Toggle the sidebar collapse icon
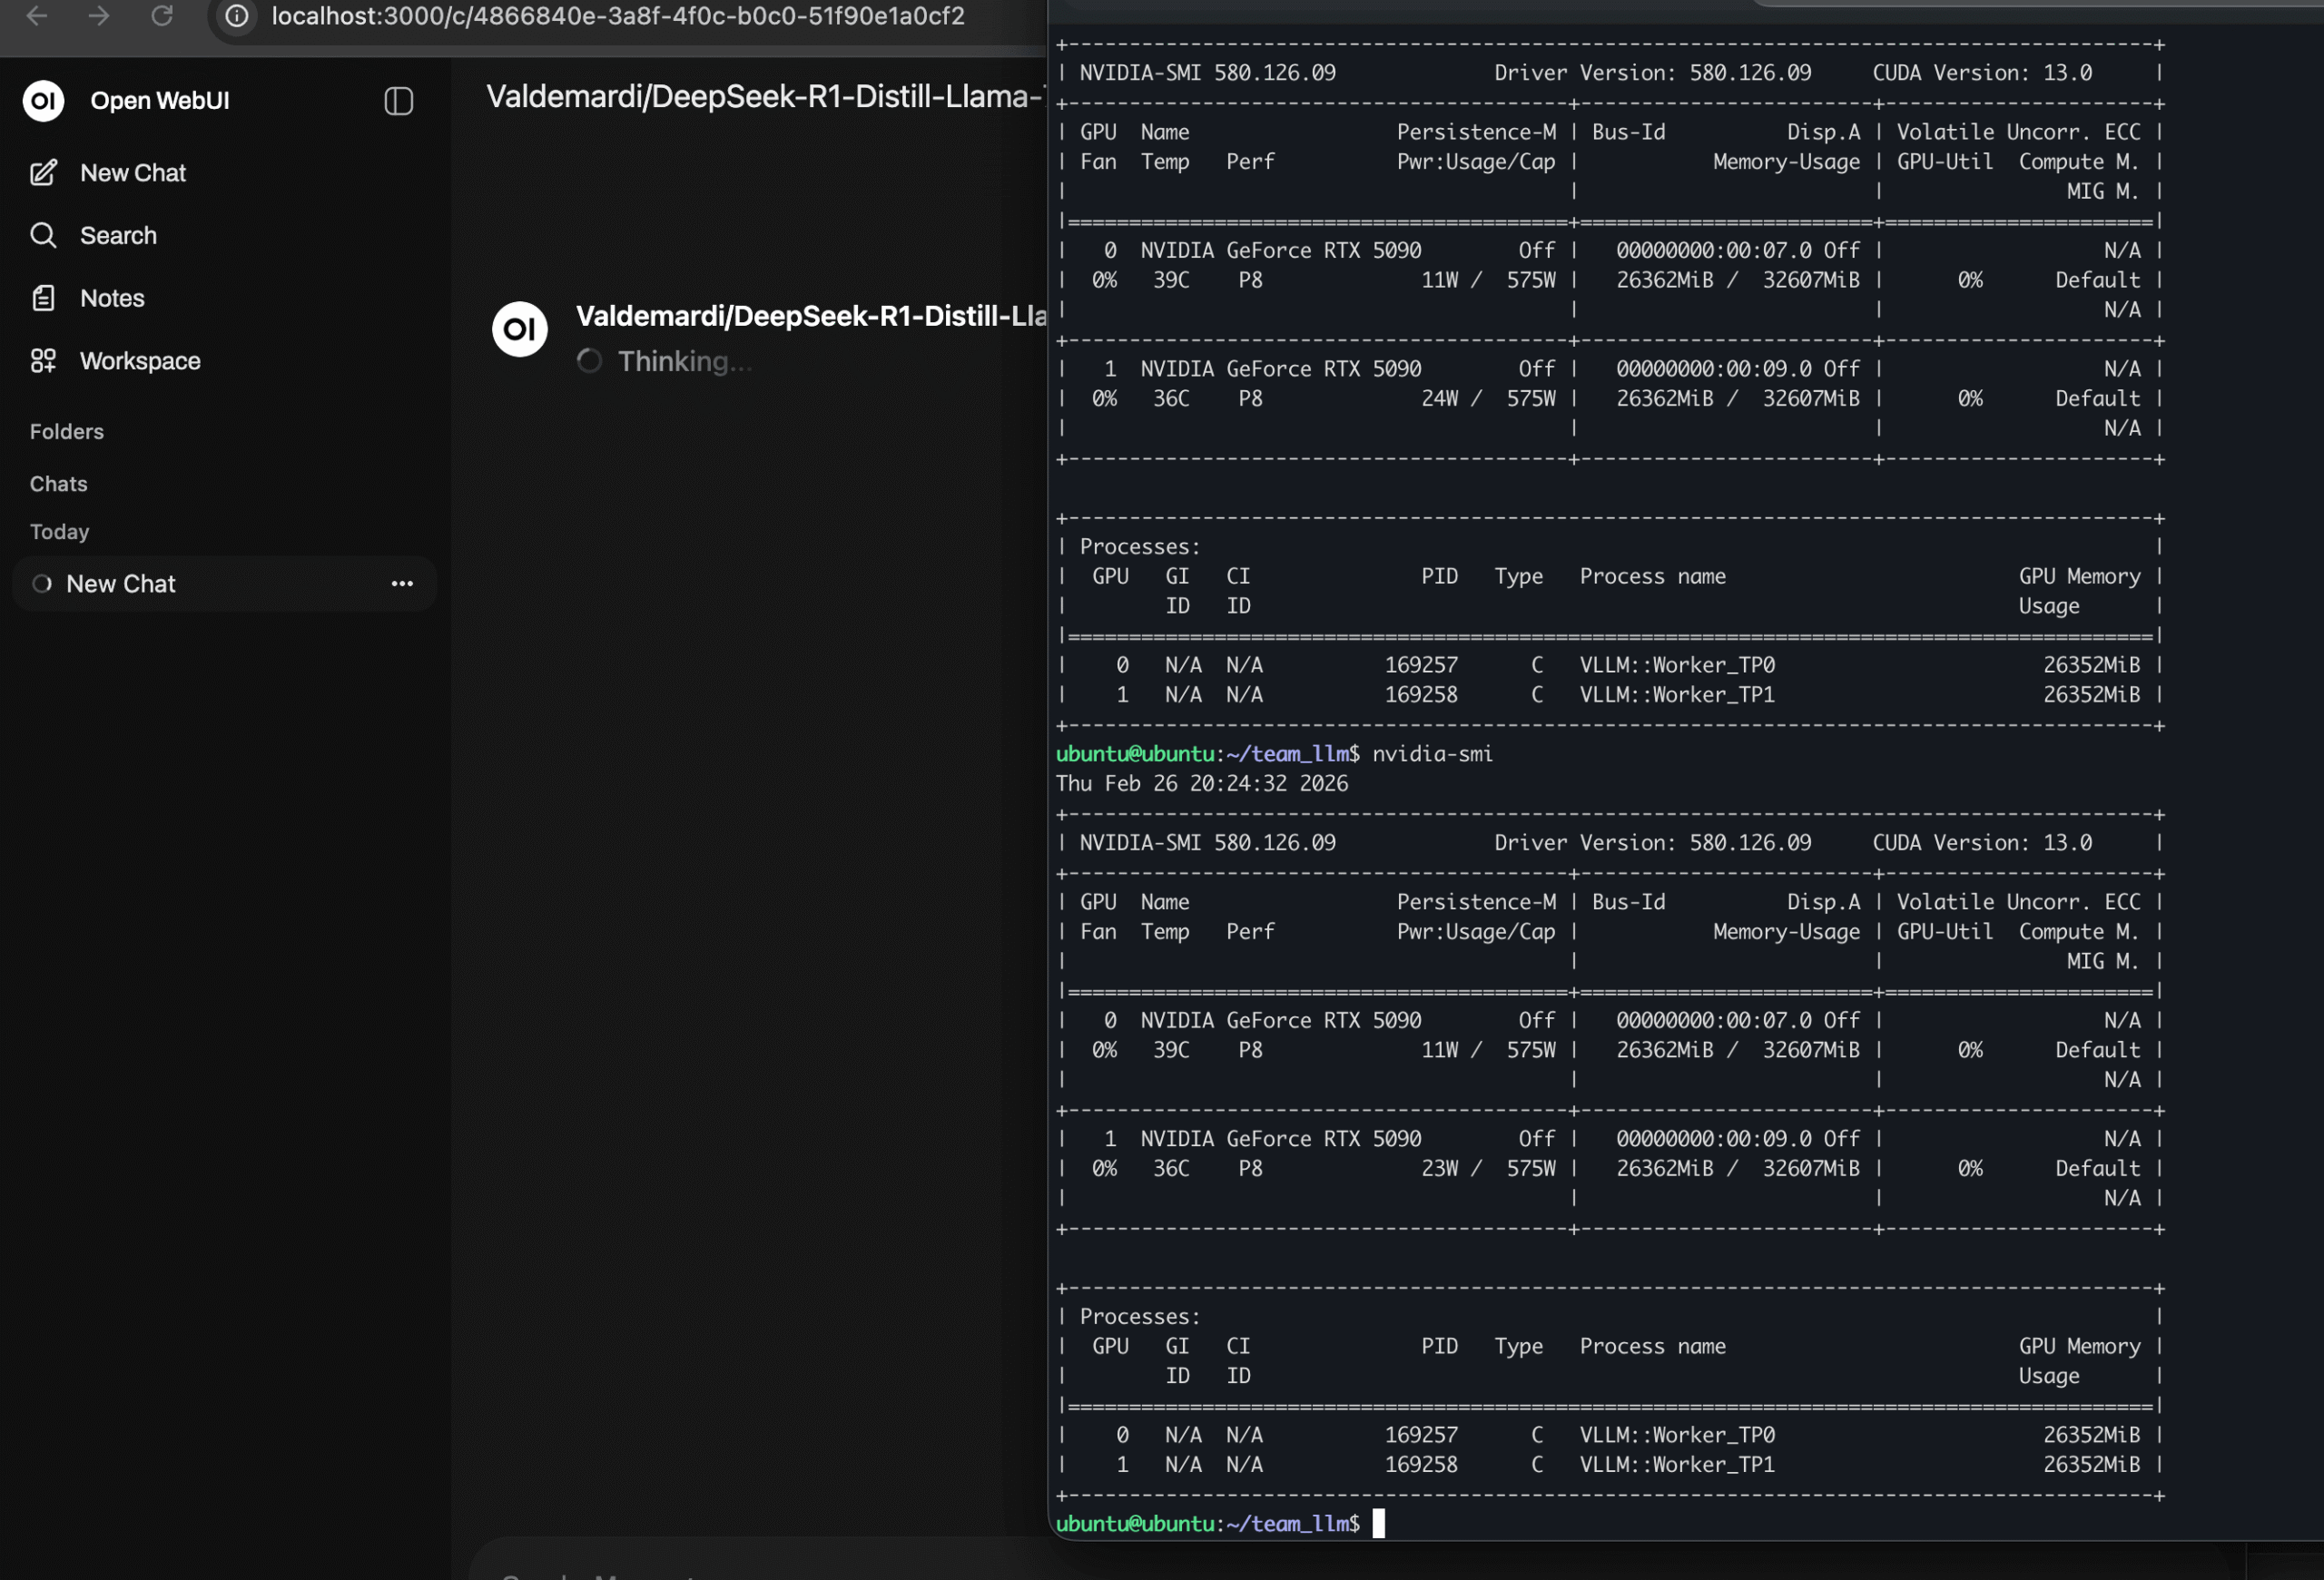The height and width of the screenshot is (1580, 2324). (398, 101)
